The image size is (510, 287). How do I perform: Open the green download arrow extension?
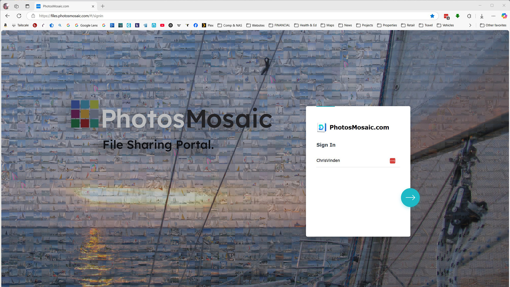coord(457,16)
